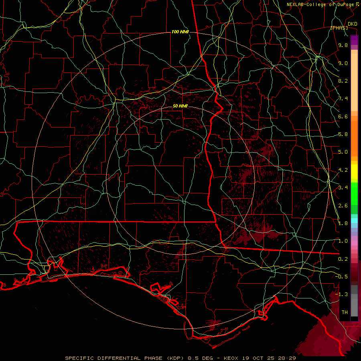Select the 7.4 value on the color scale
361x361 pixels.
click(343, 99)
